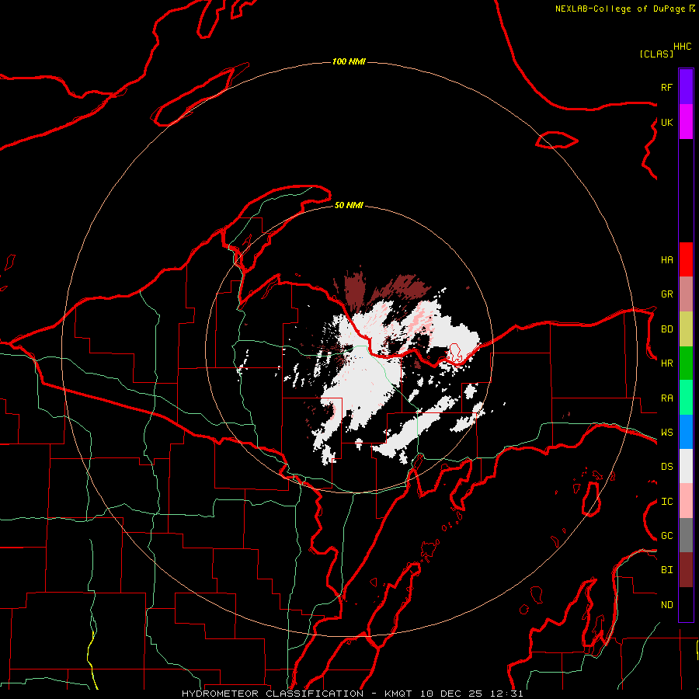Click the WS legend label

(x=666, y=433)
